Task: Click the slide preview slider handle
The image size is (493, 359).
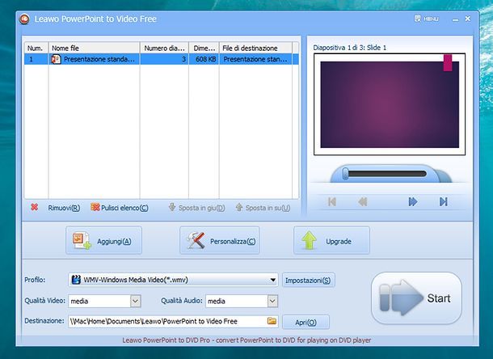Action: click(345, 174)
